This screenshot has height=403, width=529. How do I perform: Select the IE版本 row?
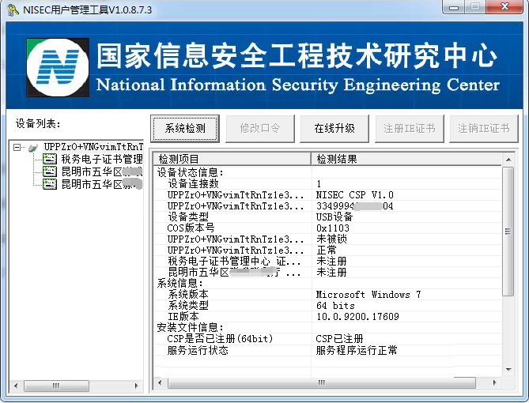pos(327,316)
